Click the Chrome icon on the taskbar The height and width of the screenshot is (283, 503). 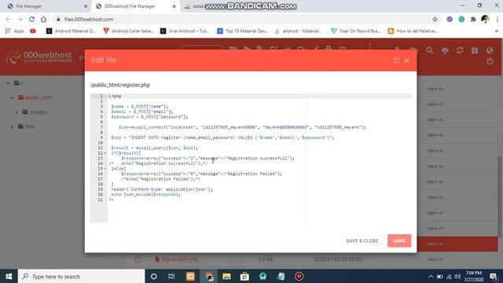pyautogui.click(x=208, y=276)
